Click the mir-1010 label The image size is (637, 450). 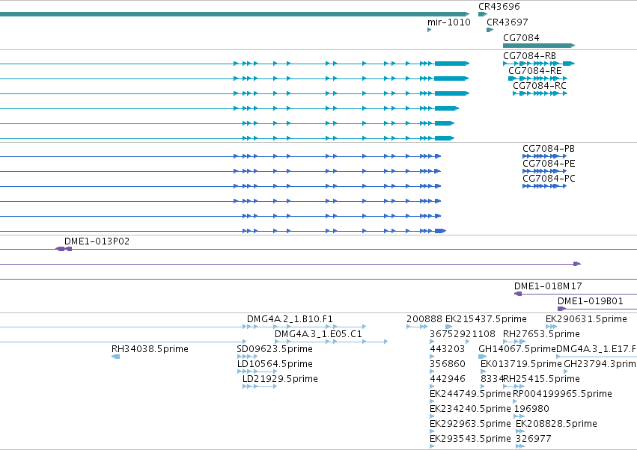(x=449, y=22)
